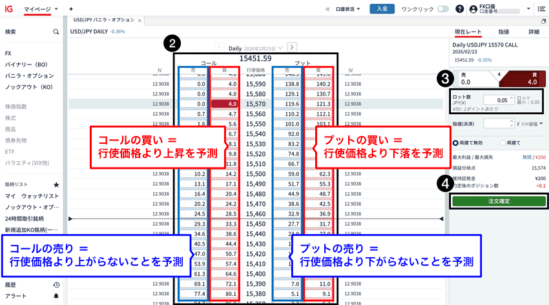Open the help question mark icon
Viewport: 549px width, 305px height.
[x=460, y=9]
